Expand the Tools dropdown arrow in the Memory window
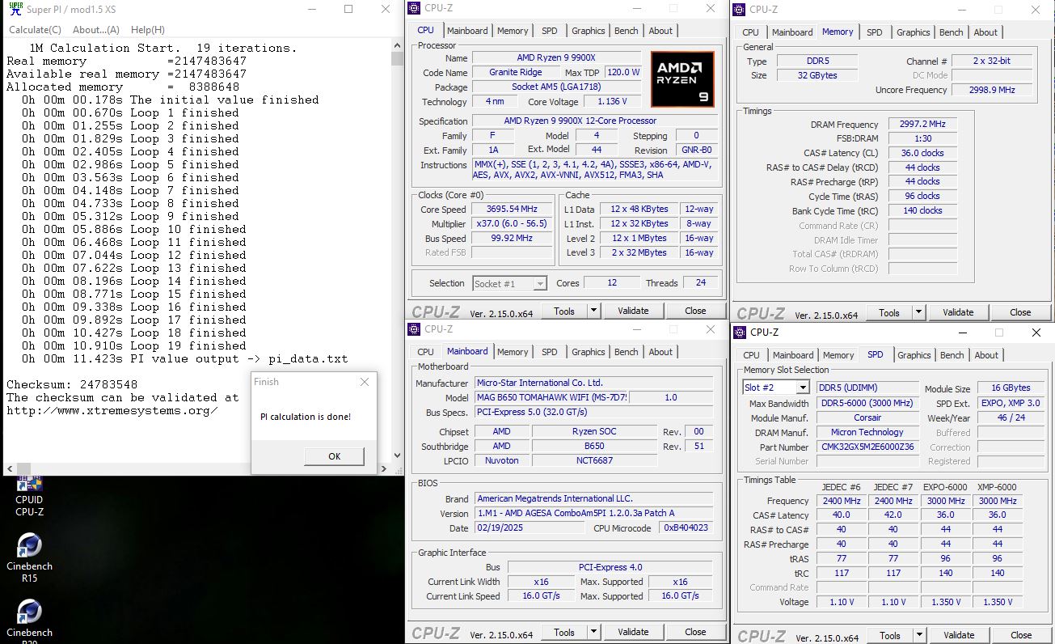This screenshot has width=1055, height=644. pyautogui.click(x=918, y=313)
